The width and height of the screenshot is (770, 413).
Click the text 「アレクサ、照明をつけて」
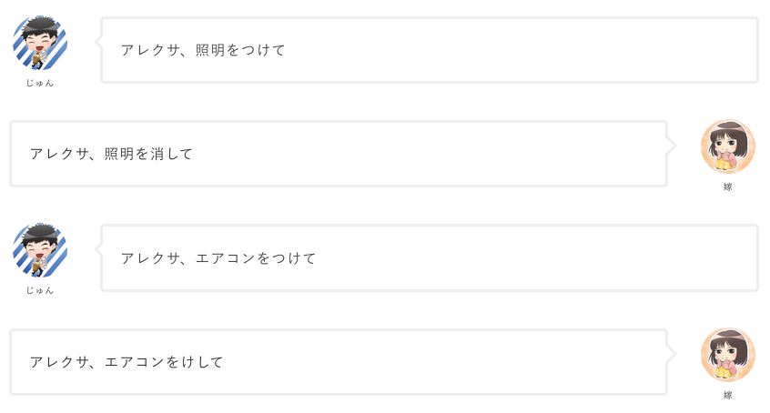tap(203, 50)
